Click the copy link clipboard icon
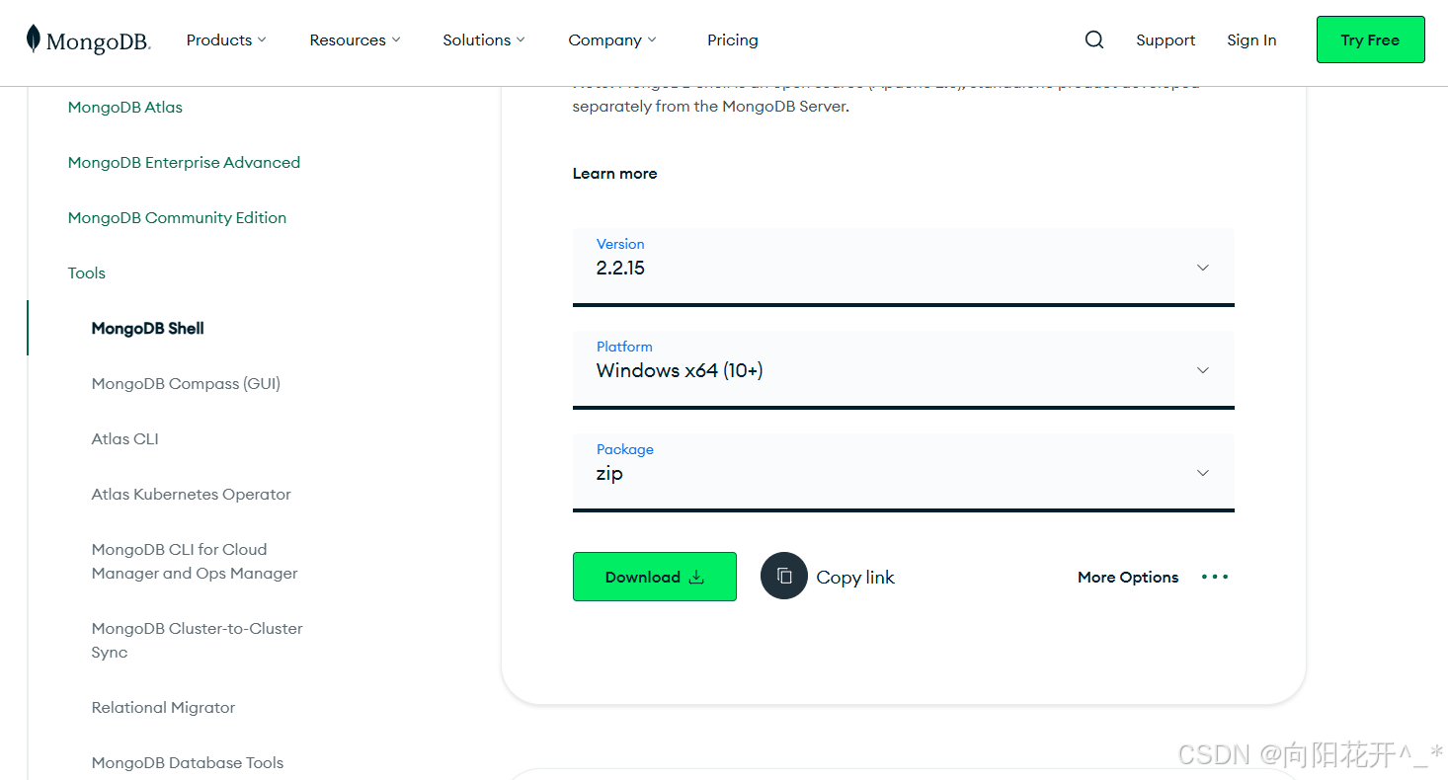 point(784,576)
